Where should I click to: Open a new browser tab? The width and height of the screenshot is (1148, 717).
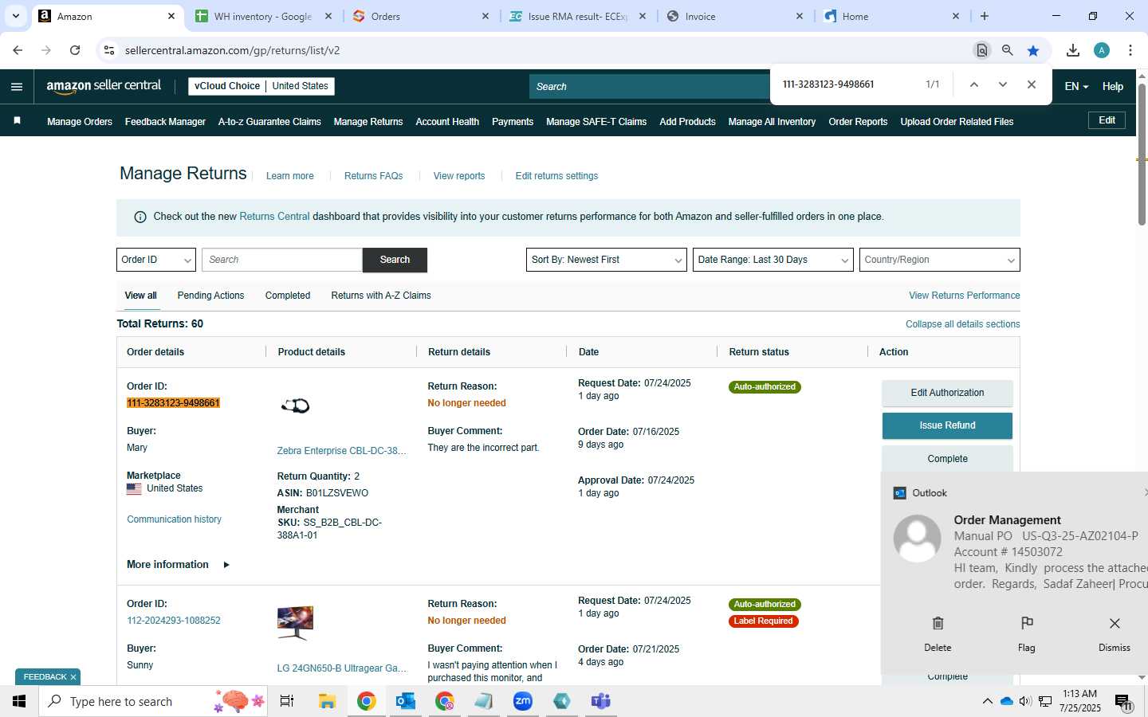[x=985, y=16]
